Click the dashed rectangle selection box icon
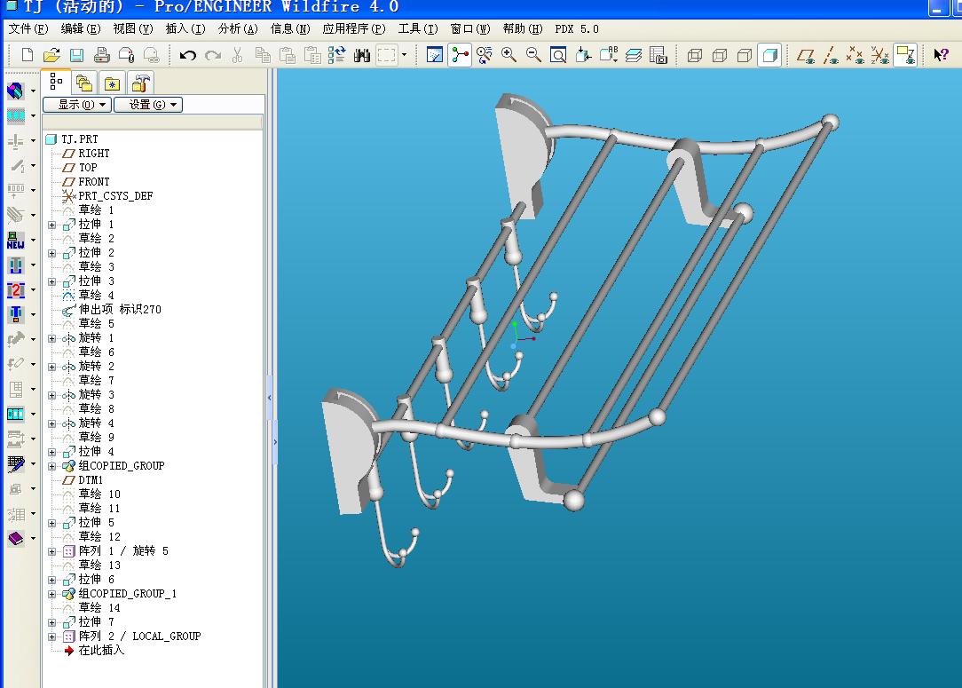The width and height of the screenshot is (962, 688). tap(387, 55)
